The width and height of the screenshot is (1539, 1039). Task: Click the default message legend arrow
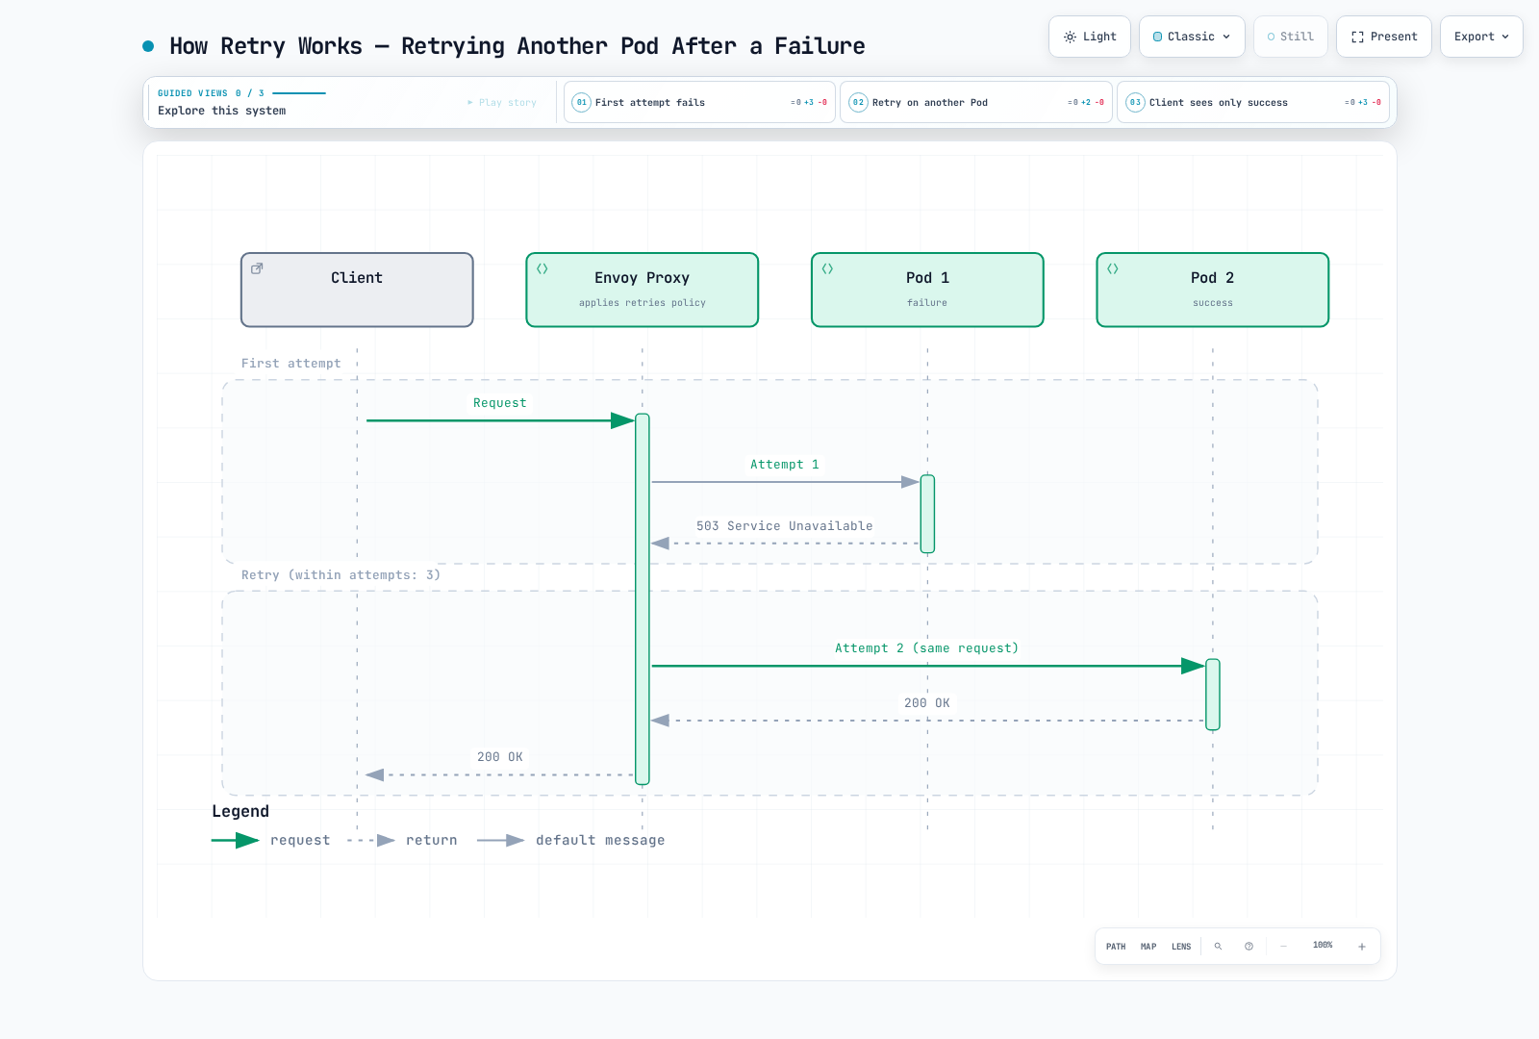click(501, 840)
